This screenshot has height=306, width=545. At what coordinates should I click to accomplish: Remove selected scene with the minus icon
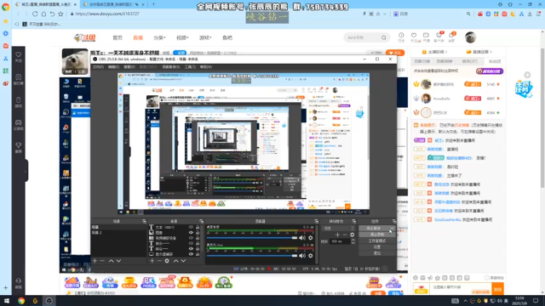(x=102, y=261)
